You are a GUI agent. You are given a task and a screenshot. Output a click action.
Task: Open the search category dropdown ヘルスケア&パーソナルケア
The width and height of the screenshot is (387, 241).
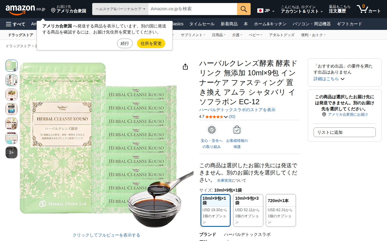point(120,9)
